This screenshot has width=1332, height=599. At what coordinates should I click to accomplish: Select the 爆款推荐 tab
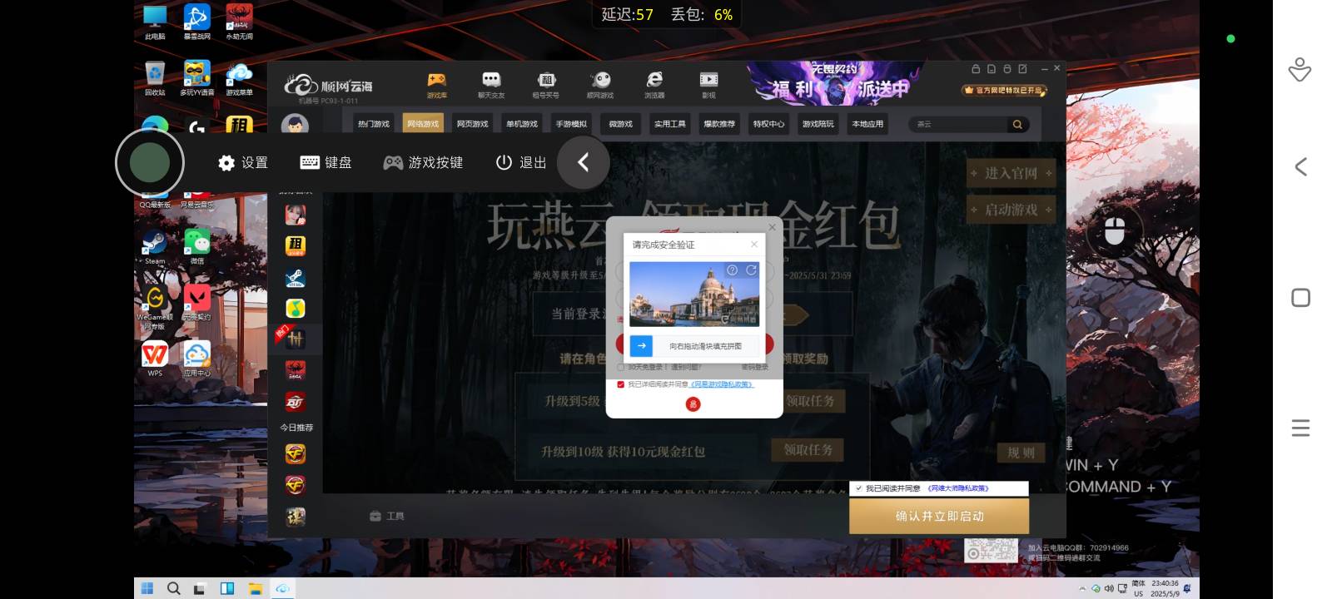719,124
